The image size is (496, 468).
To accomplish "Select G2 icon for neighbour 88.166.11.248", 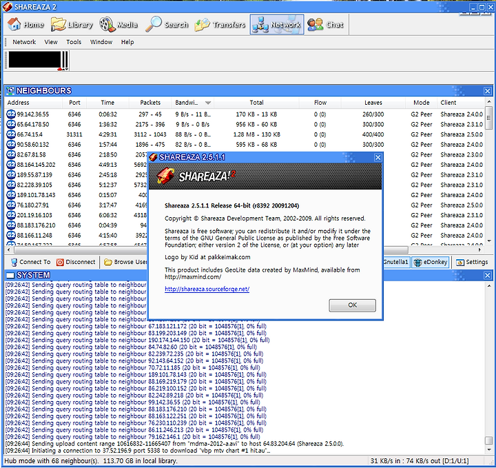I will (11, 236).
